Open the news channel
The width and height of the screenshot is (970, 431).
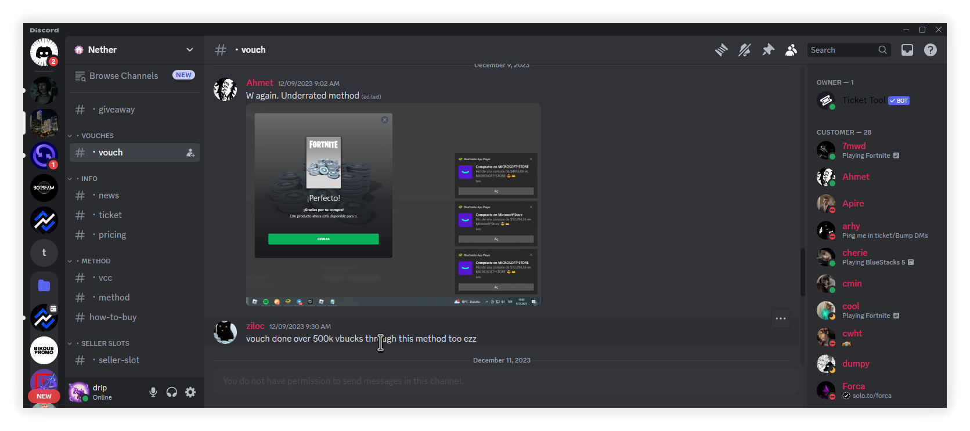coord(135,195)
